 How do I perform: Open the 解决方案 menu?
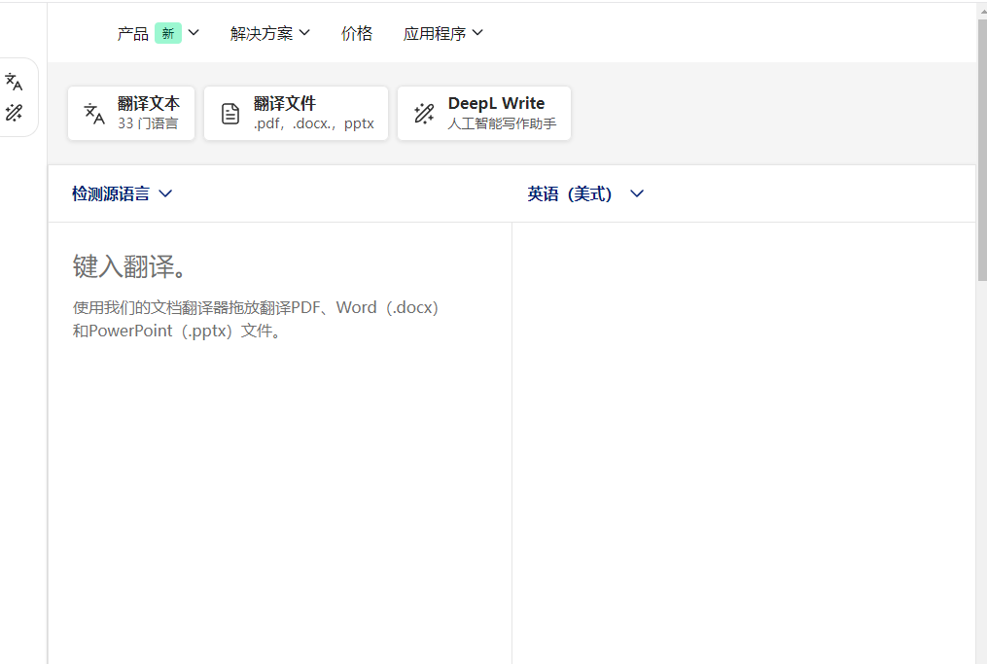click(x=270, y=33)
